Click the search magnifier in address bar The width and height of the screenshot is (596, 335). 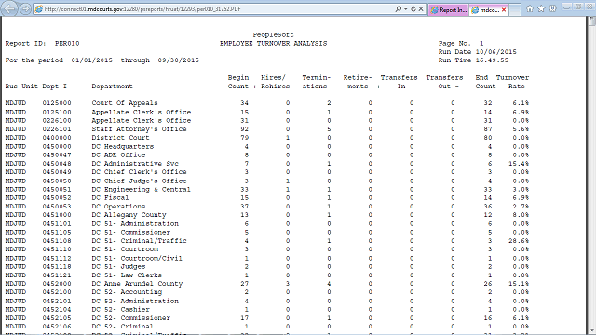click(398, 8)
